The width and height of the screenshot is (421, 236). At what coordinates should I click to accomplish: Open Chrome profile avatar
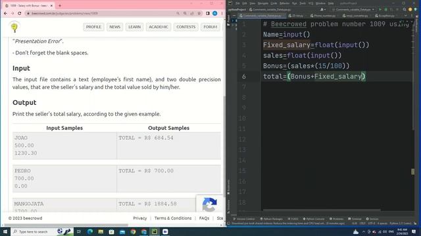[215, 13]
